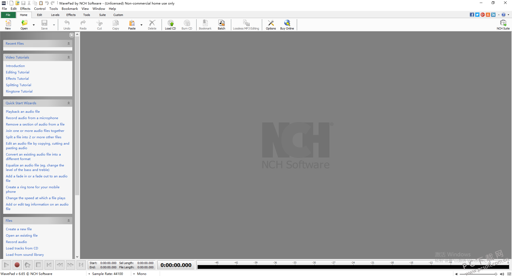Switch to the Custom ribbon tab
The height and width of the screenshot is (276, 512).
(118, 15)
